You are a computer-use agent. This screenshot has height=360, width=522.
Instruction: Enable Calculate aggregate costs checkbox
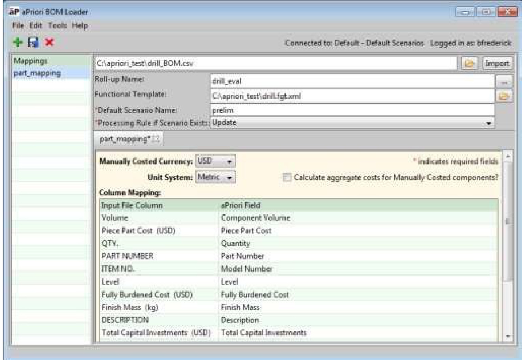286,177
